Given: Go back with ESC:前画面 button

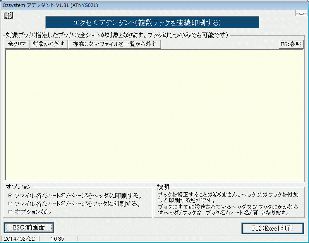Looking at the screenshot, I should click(29, 228).
